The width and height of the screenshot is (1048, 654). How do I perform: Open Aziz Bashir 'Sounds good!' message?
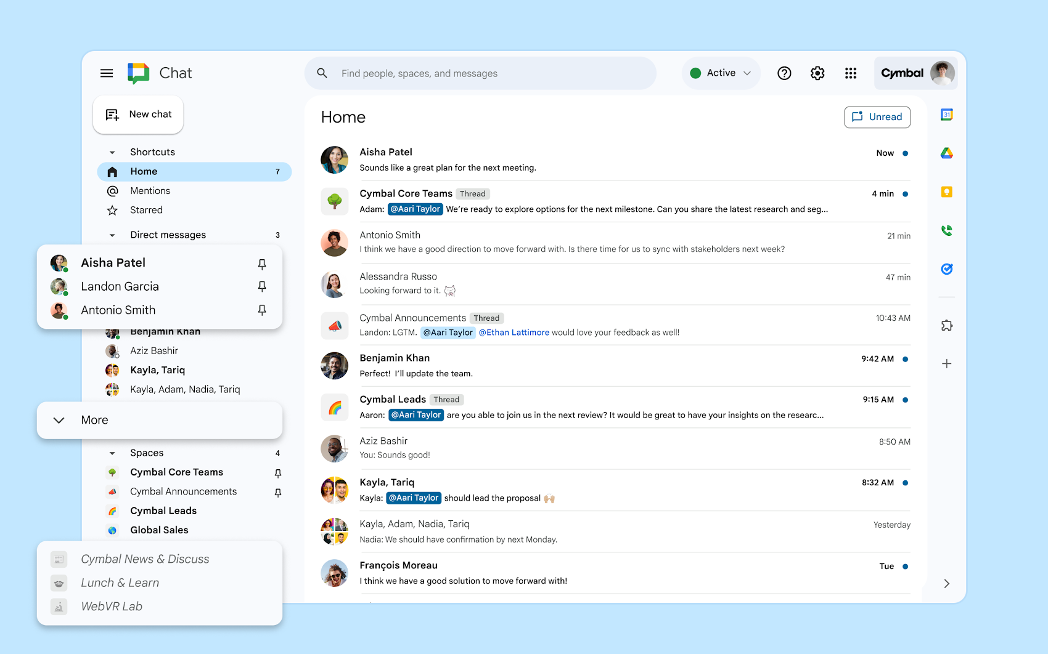coord(616,448)
